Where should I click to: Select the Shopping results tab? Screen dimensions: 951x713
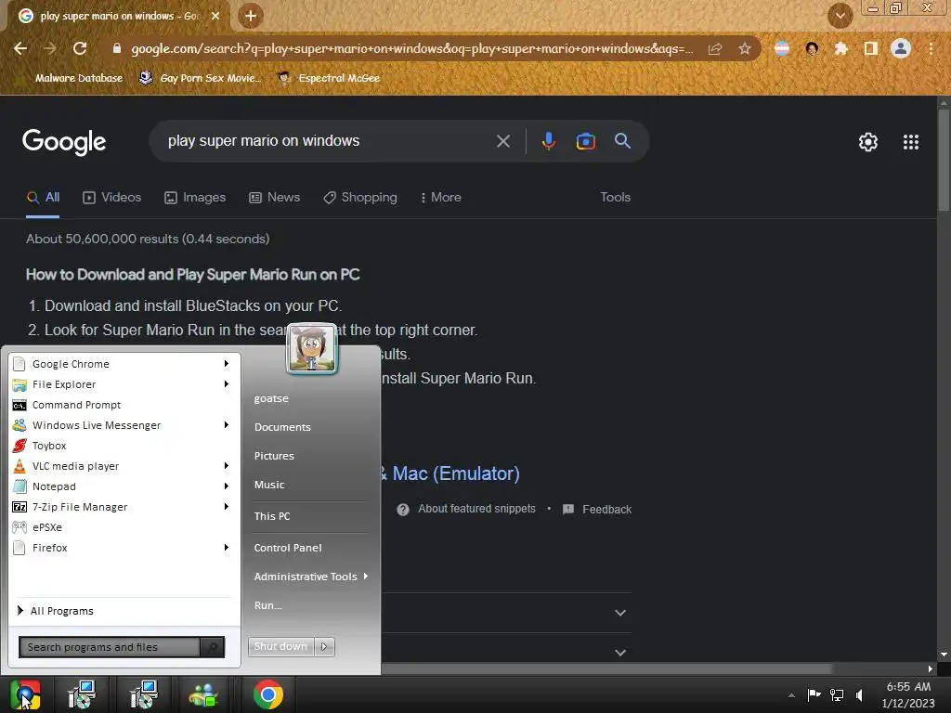coord(360,197)
